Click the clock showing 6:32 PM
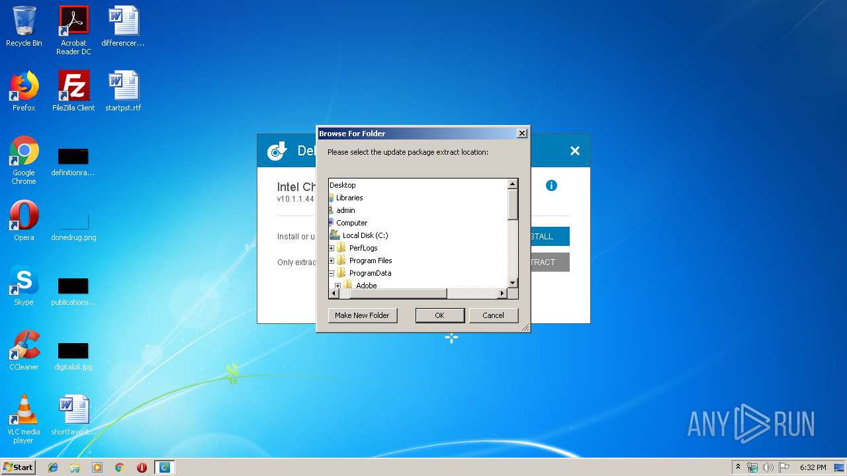This screenshot has height=476, width=847. pos(813,467)
